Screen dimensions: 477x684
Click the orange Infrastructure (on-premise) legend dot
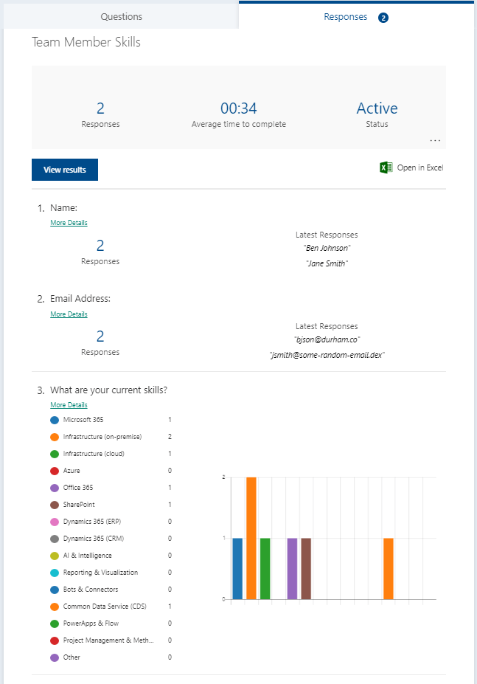click(x=55, y=437)
